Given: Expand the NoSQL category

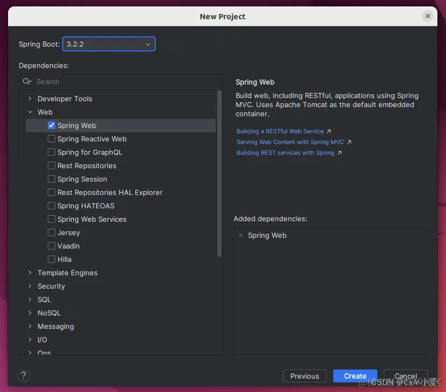Looking at the screenshot, I should (x=30, y=313).
